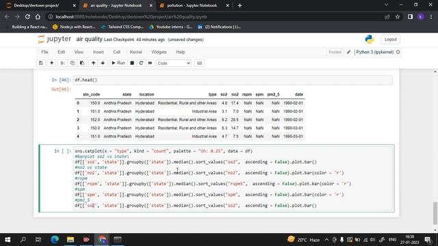Click the Logout button

pyautogui.click(x=391, y=40)
